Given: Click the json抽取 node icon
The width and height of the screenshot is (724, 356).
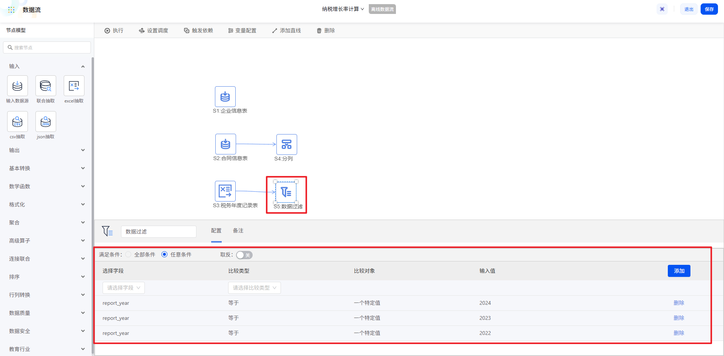Looking at the screenshot, I should [x=46, y=122].
